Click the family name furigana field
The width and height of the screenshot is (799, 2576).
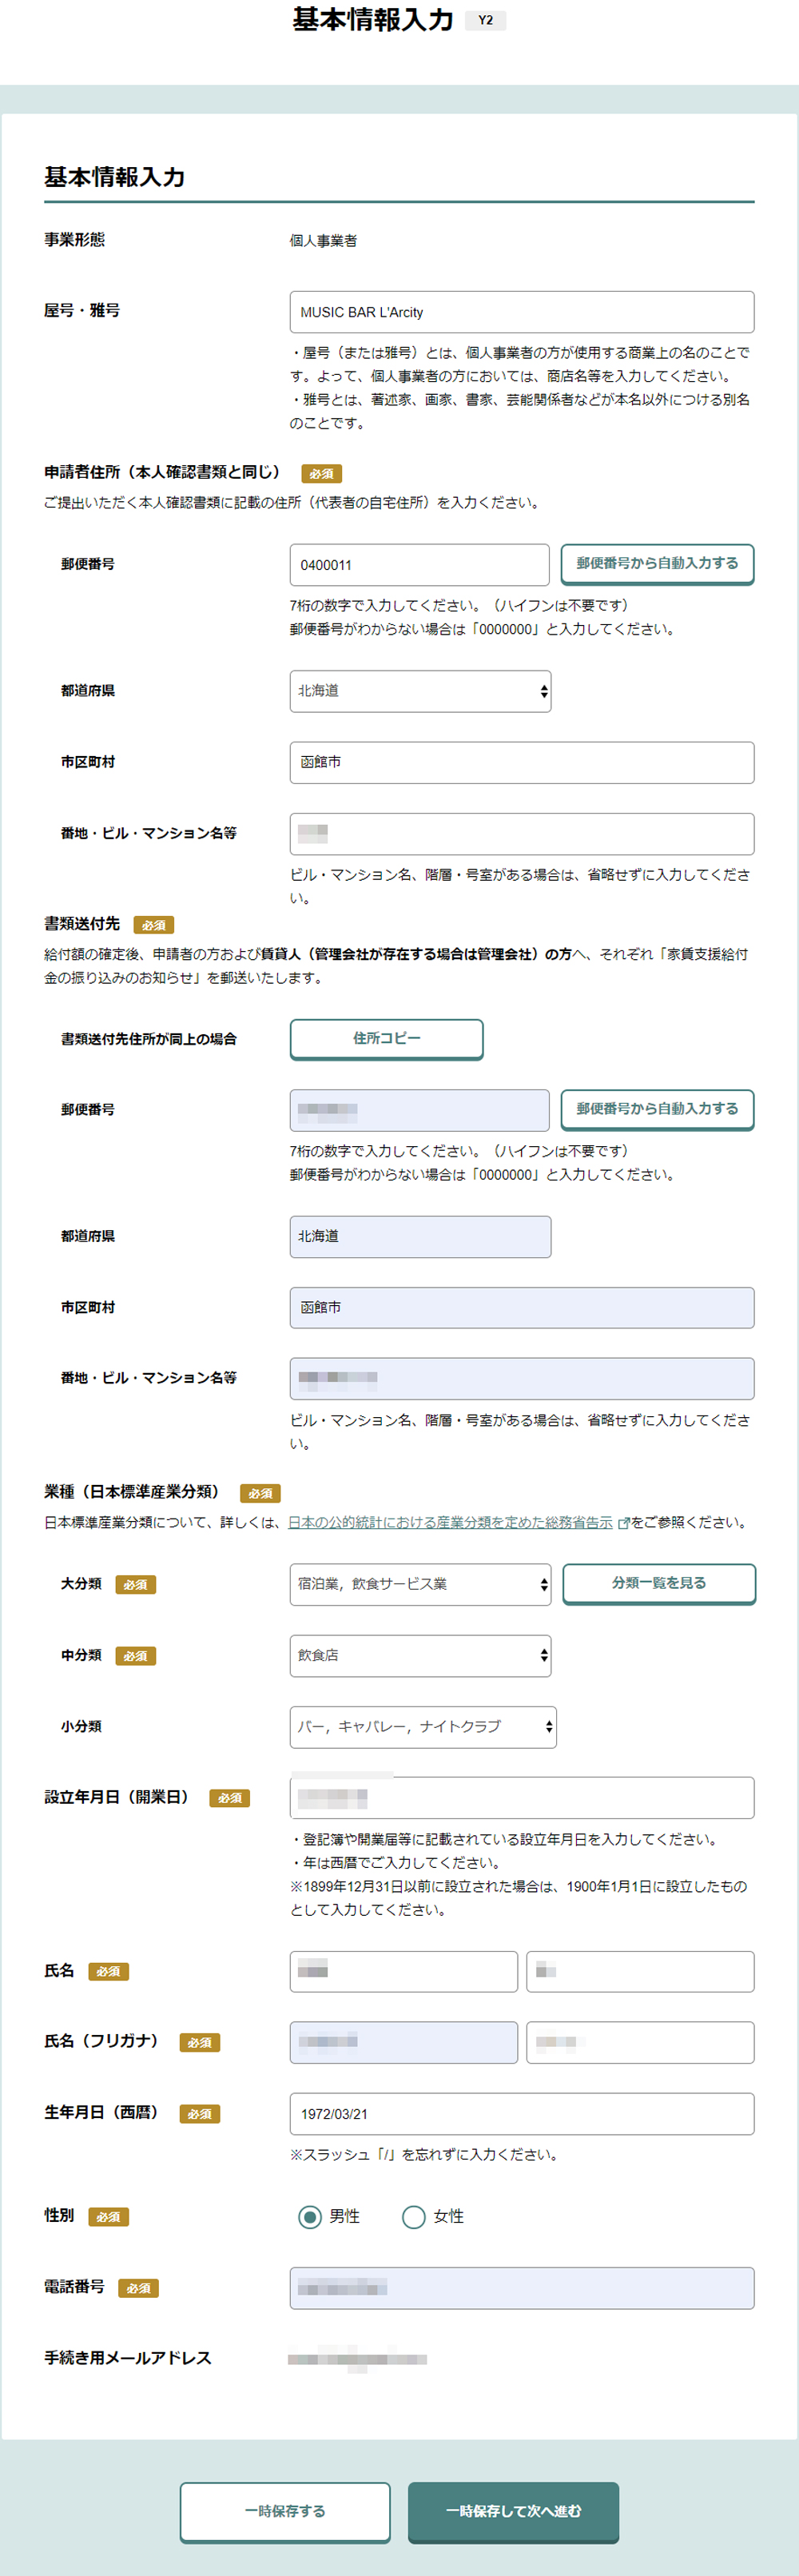click(403, 2042)
